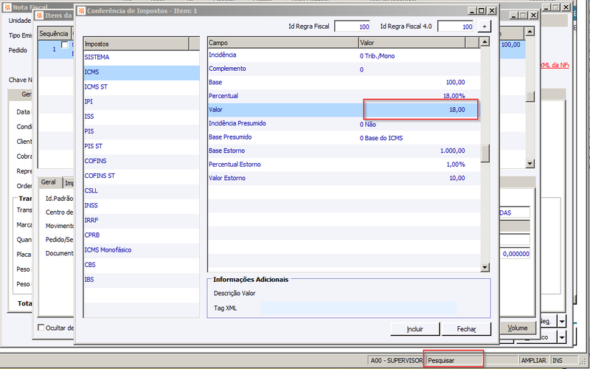This screenshot has width=590, height=369.
Task: Click the Sequência column header
Action: 54,33
